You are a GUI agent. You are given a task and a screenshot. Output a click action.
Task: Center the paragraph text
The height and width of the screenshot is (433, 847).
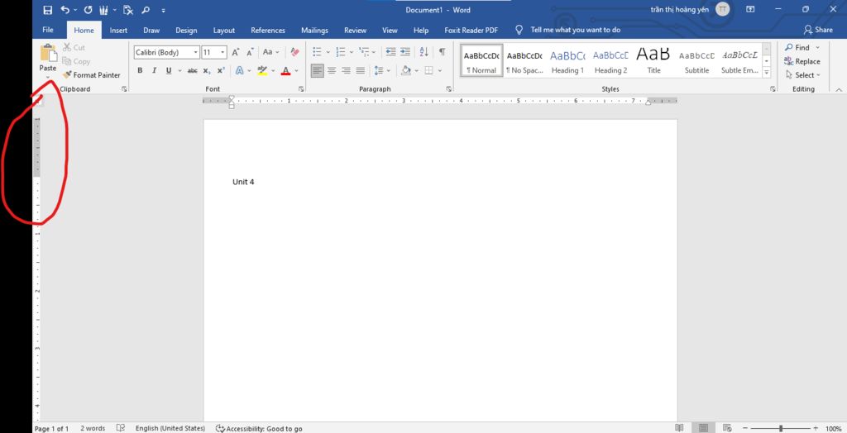pyautogui.click(x=332, y=71)
